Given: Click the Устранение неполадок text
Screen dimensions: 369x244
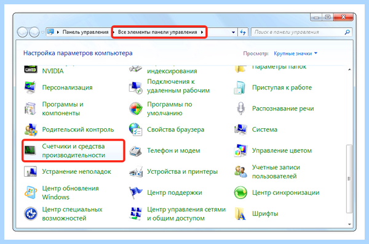Looking at the screenshot, I should tap(76, 171).
